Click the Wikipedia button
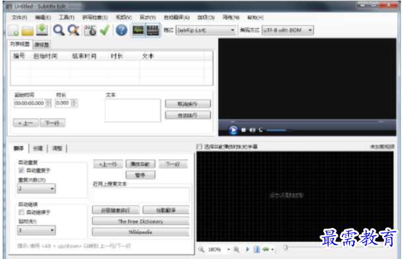402x259 pixels. point(141,232)
